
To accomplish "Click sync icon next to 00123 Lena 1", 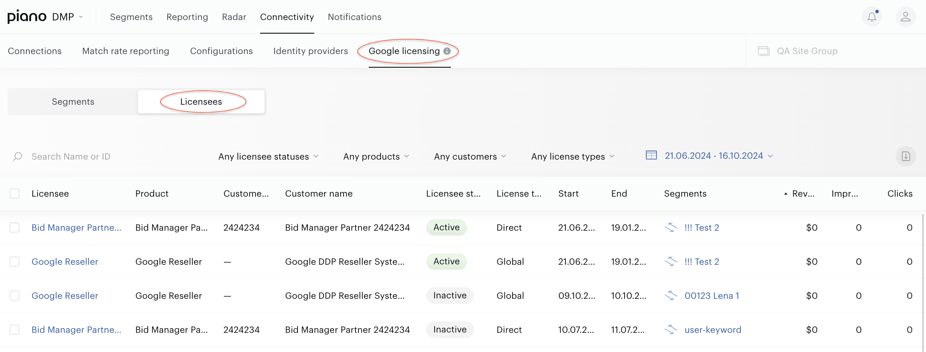I will (671, 295).
